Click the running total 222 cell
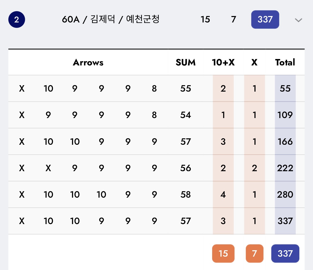 (x=285, y=168)
